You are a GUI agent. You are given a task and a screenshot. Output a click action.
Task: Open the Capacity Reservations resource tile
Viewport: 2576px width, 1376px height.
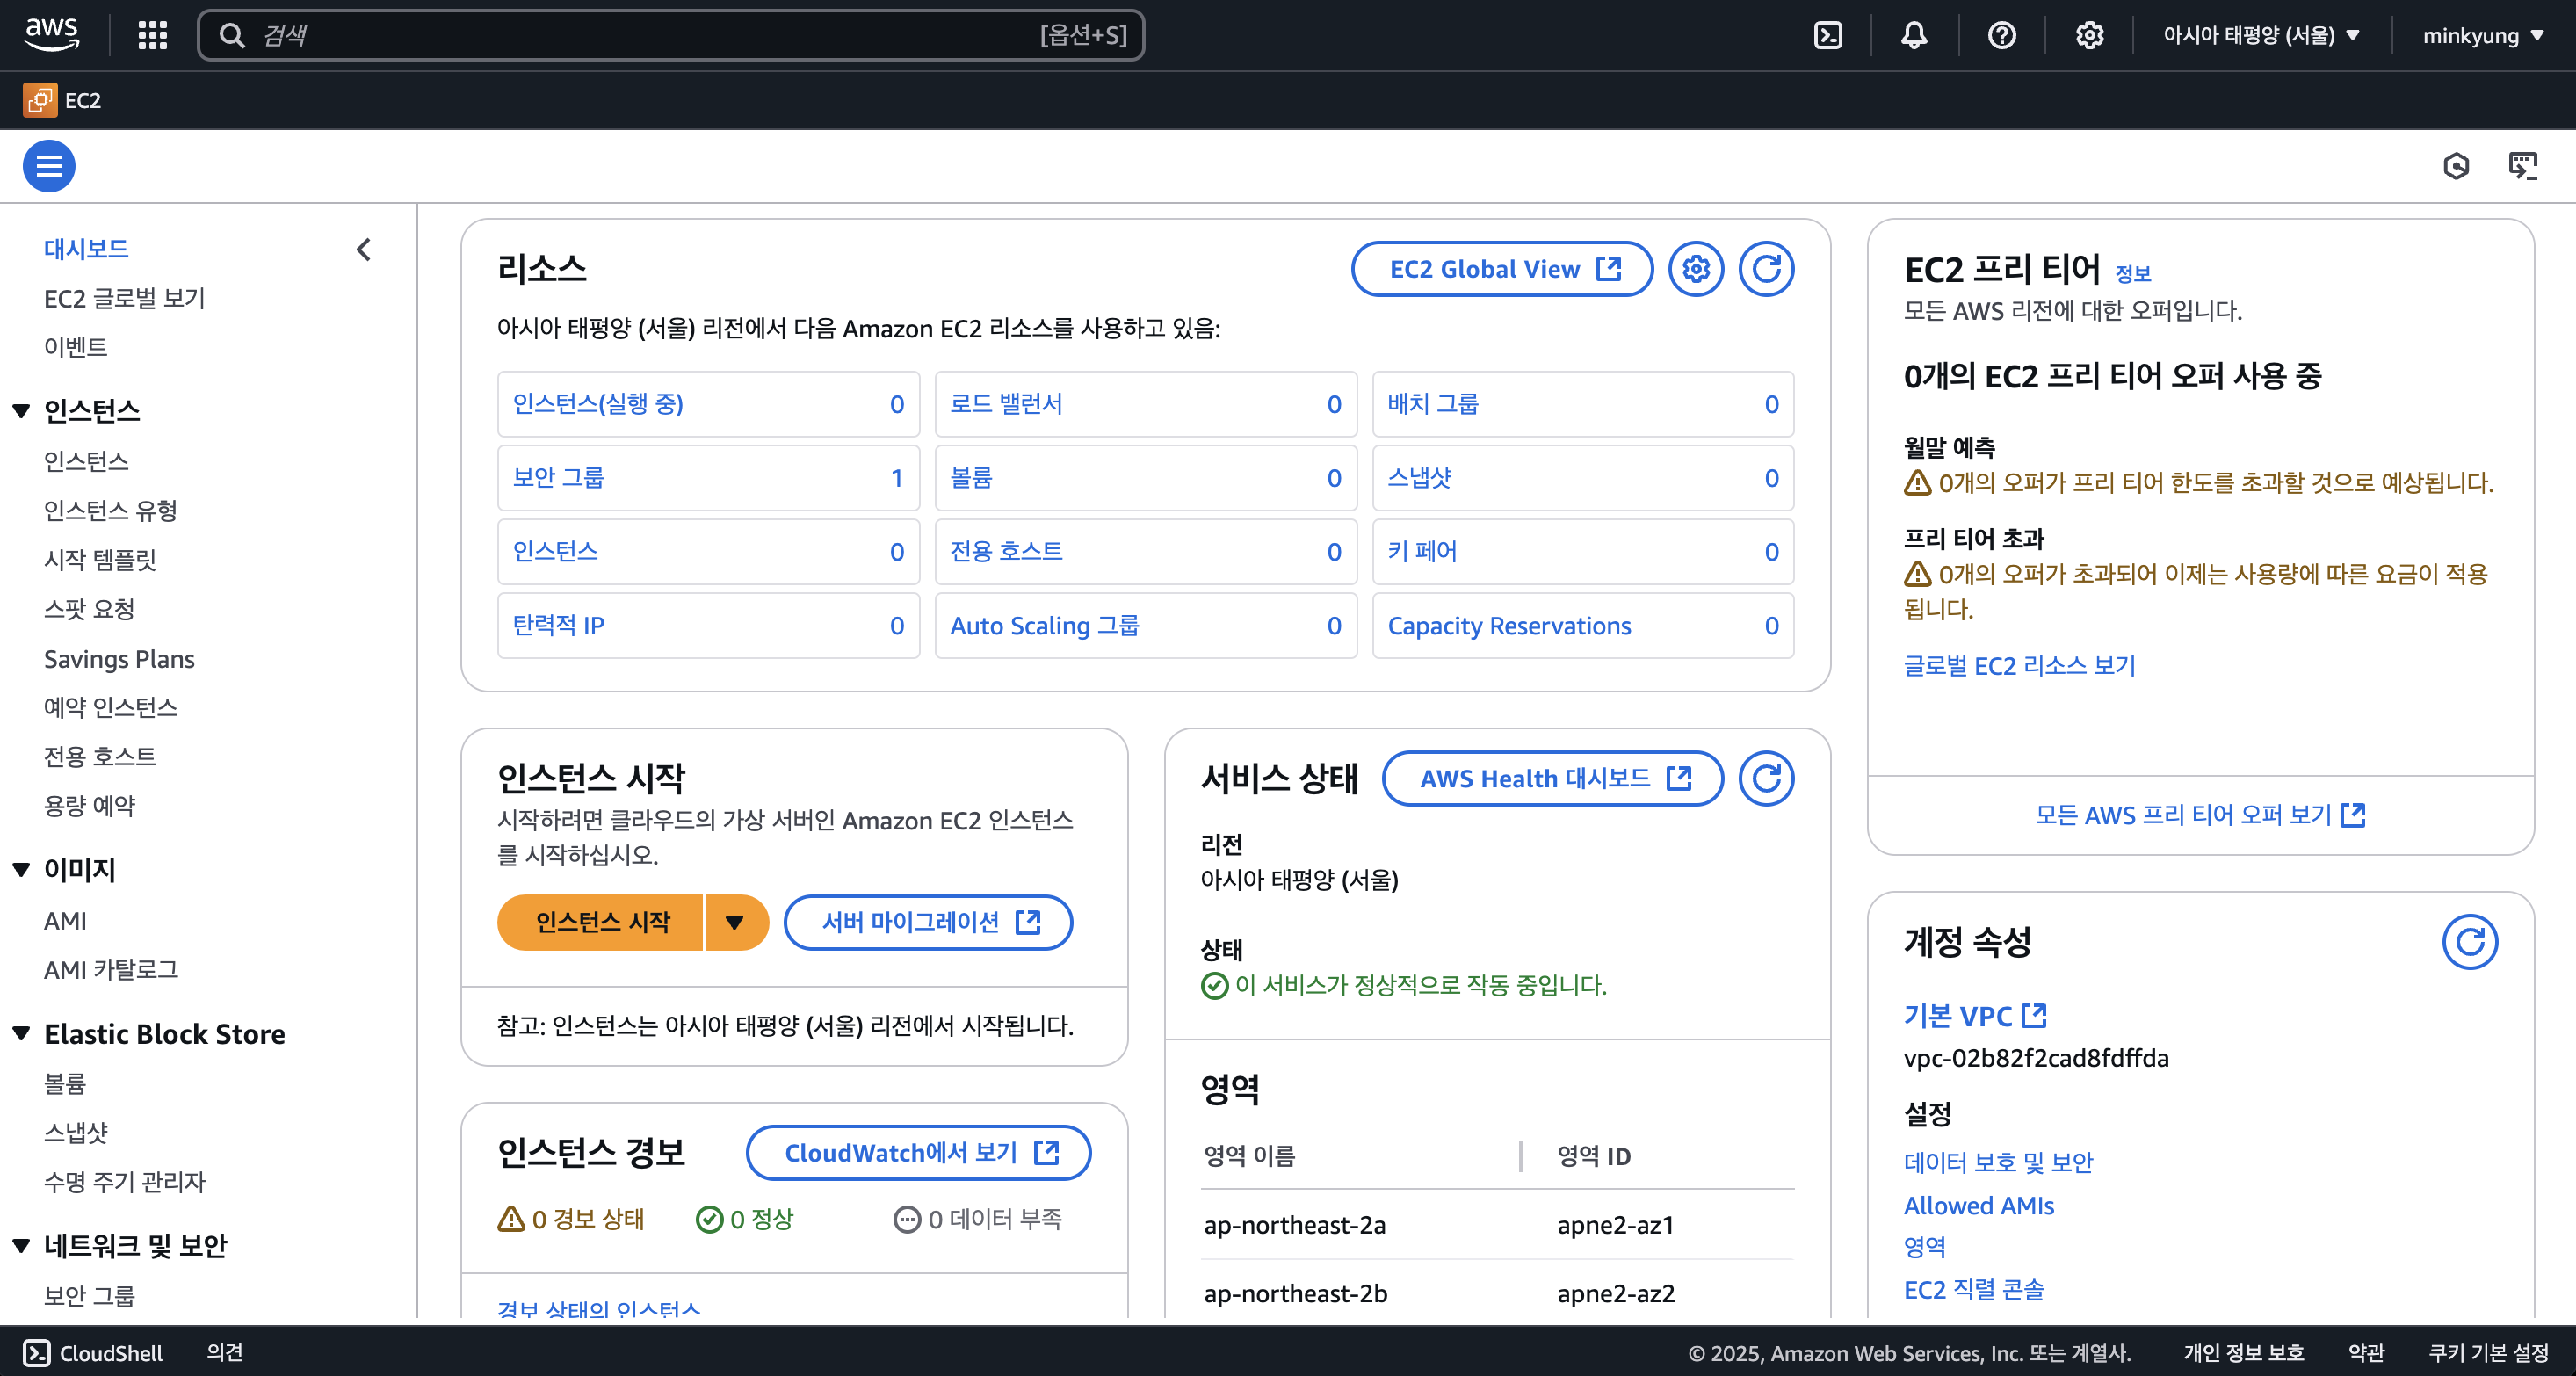coord(1583,626)
